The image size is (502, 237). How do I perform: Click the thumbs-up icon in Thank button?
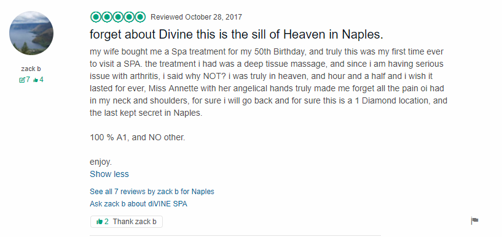coord(100,221)
